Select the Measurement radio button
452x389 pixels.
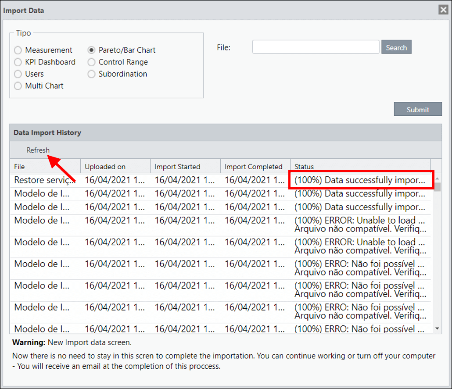pyautogui.click(x=18, y=50)
